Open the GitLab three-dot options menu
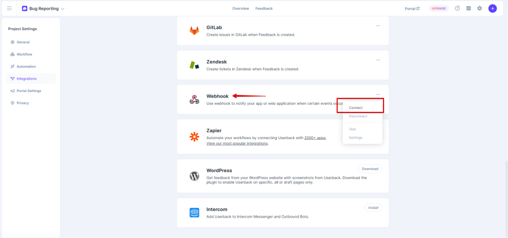 378,26
